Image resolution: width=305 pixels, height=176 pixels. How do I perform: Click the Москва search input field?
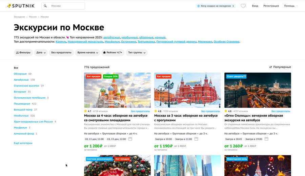coord(63,6)
